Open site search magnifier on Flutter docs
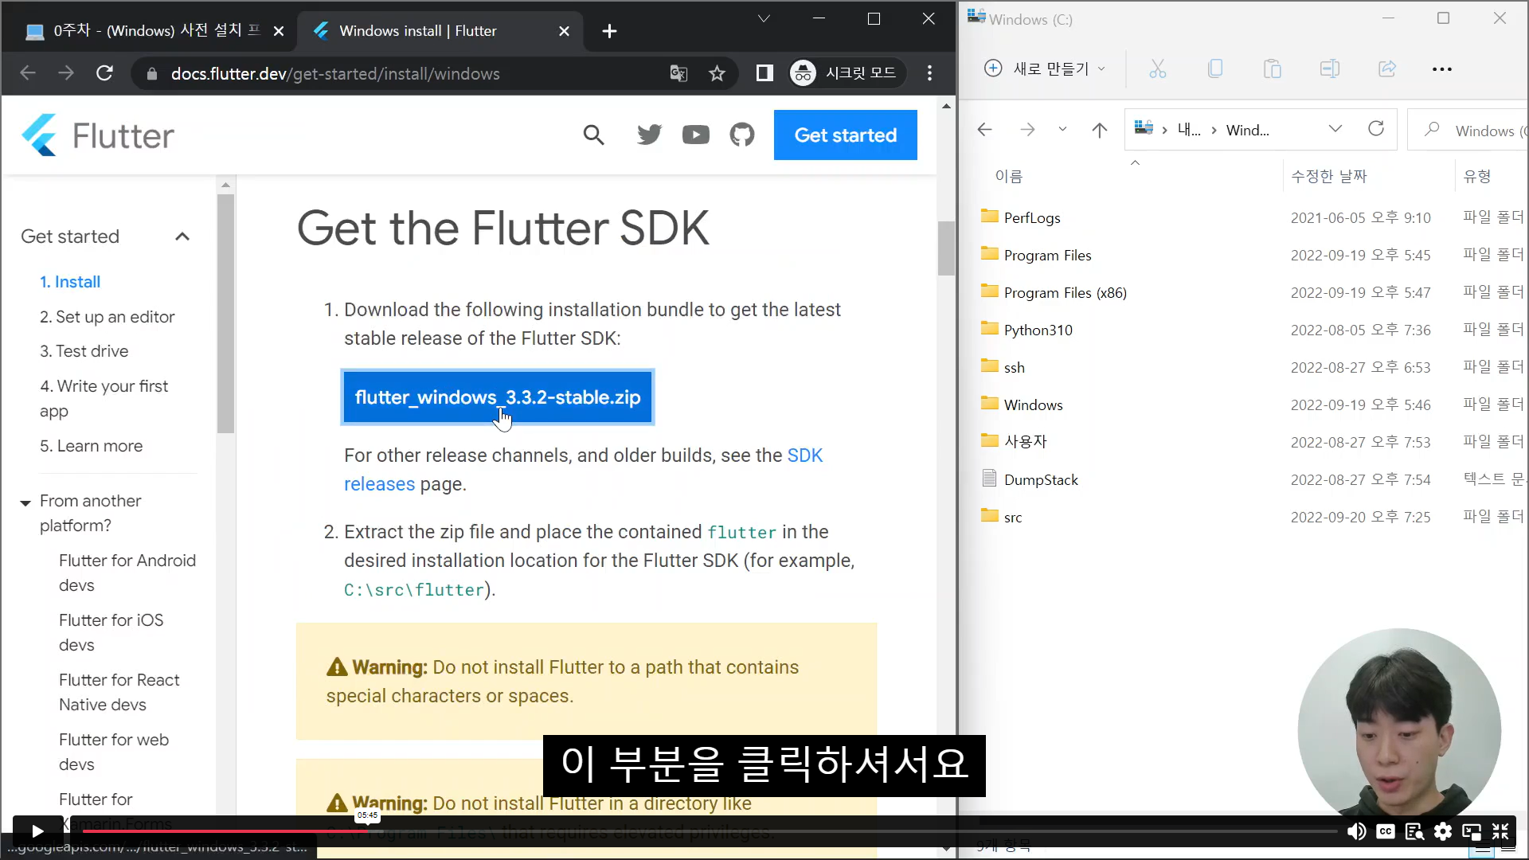This screenshot has width=1529, height=860. coord(593,135)
